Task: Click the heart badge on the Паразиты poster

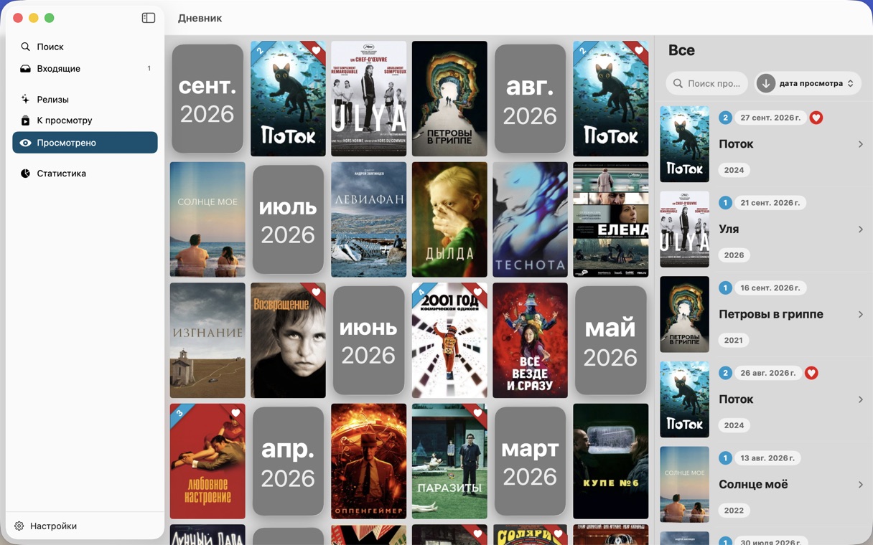Action: [477, 413]
